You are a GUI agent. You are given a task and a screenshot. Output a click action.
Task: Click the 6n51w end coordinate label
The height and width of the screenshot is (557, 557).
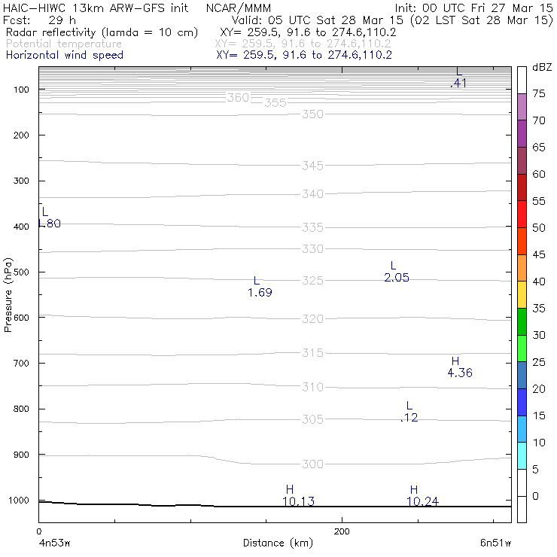[x=495, y=543]
